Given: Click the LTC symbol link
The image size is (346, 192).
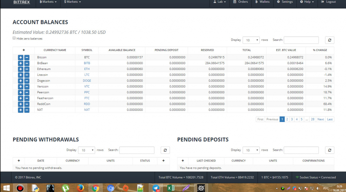Looking at the screenshot, I should pos(87,75).
